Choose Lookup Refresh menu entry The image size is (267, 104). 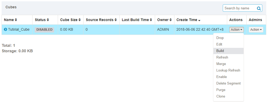228,70
